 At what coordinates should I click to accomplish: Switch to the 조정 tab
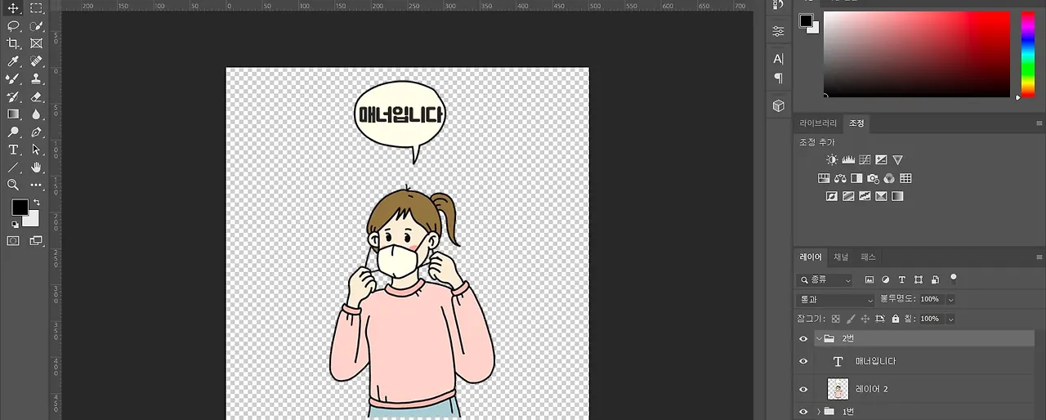[856, 123]
